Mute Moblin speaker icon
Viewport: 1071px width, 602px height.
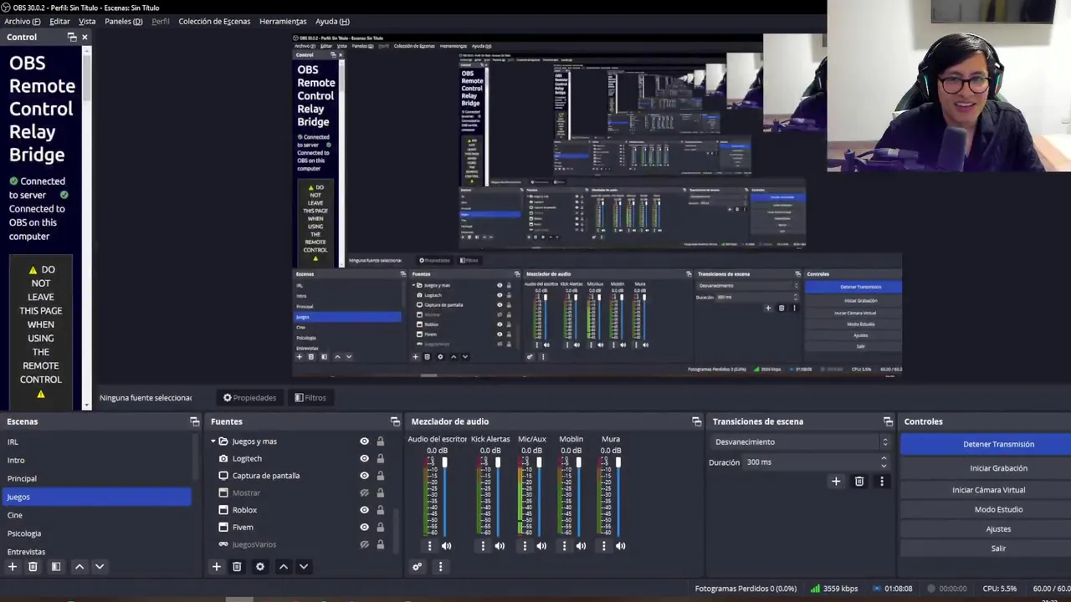click(581, 546)
